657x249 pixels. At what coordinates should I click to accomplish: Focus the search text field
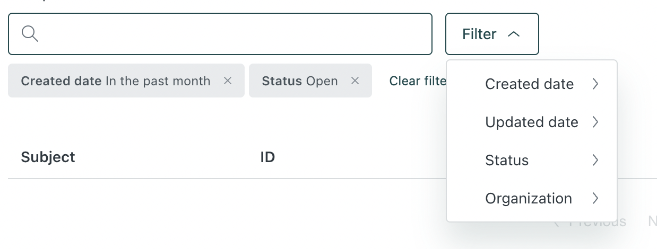tap(234, 34)
